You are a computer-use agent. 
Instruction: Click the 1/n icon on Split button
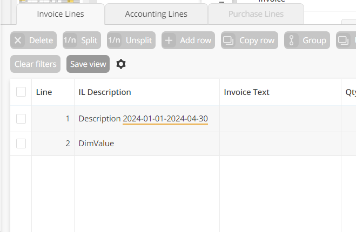(x=70, y=40)
